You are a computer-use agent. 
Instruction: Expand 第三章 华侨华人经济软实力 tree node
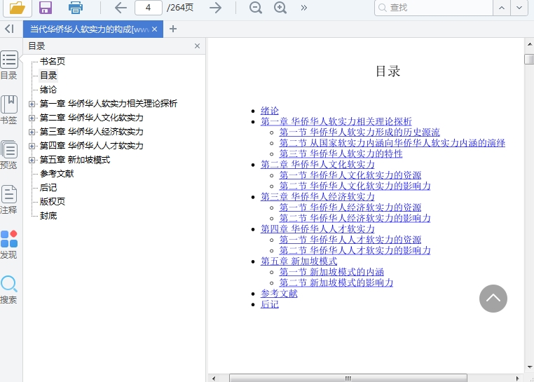click(x=32, y=132)
